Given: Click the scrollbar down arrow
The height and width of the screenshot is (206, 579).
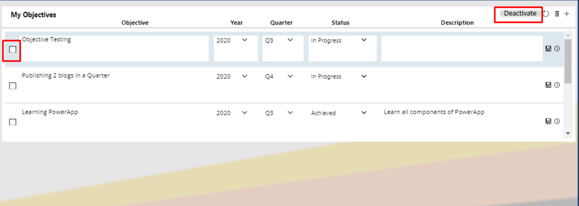Looking at the screenshot, I should tap(568, 132).
